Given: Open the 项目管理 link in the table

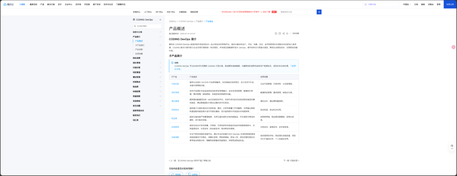Looking at the screenshot, I should (x=175, y=92).
